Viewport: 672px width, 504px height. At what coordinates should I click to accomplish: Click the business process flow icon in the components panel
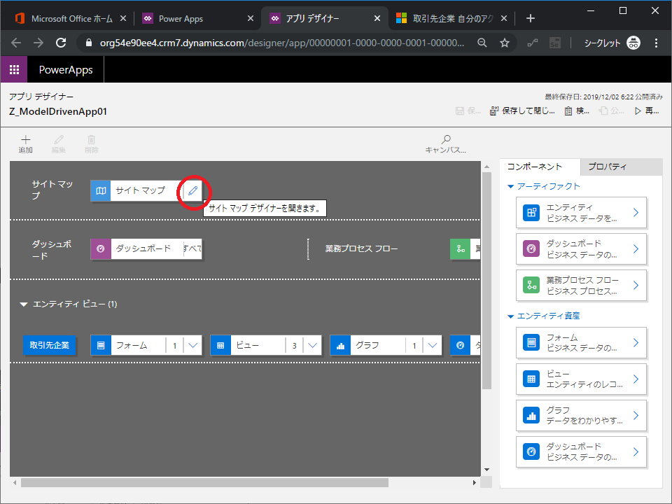click(531, 285)
